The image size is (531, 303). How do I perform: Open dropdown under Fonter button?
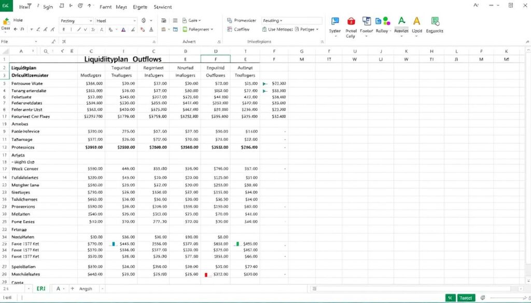367,36
